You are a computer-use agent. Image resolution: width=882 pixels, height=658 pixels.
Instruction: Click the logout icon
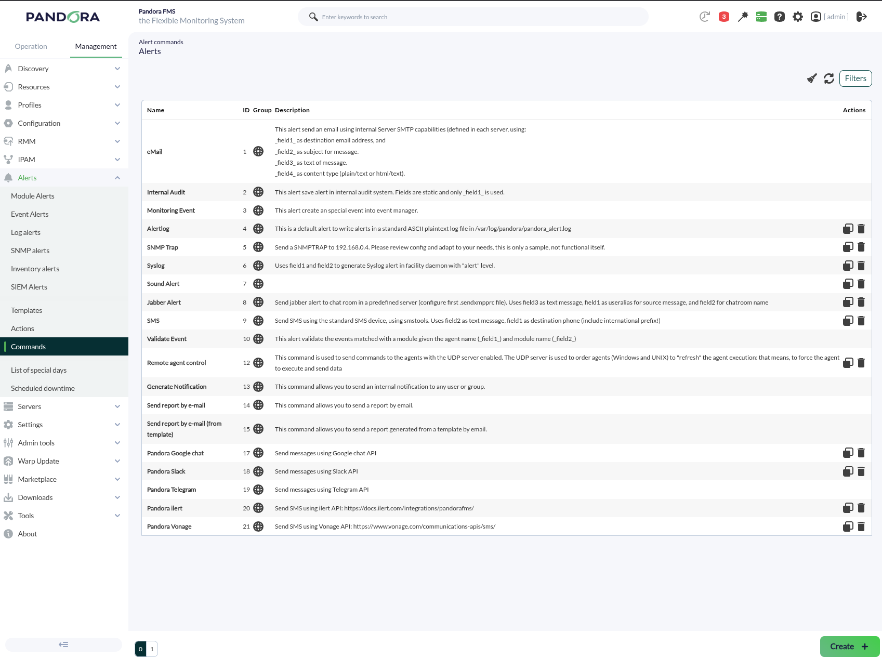862,17
